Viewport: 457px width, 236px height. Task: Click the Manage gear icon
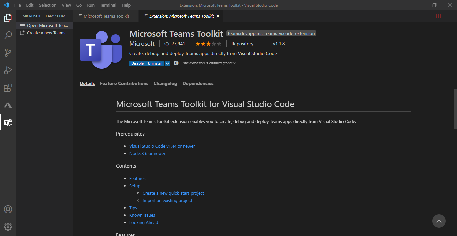click(8, 227)
